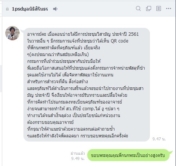Click the lock icon beside chat name

tap(8, 9)
